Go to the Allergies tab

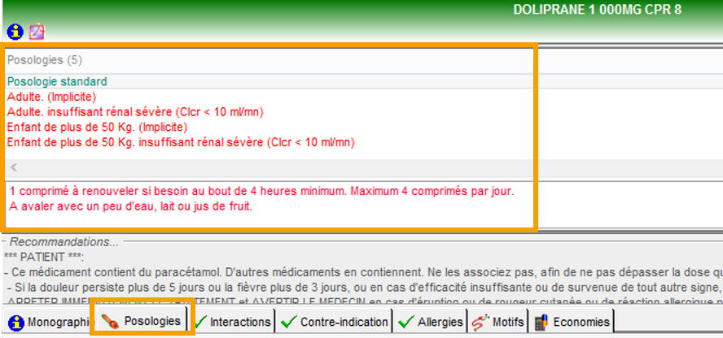pyautogui.click(x=440, y=323)
